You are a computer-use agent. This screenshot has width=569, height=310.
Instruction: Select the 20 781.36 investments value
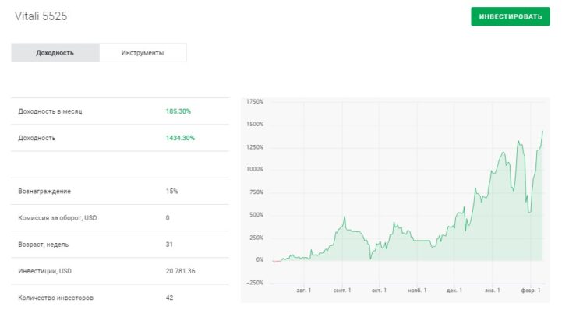(180, 271)
